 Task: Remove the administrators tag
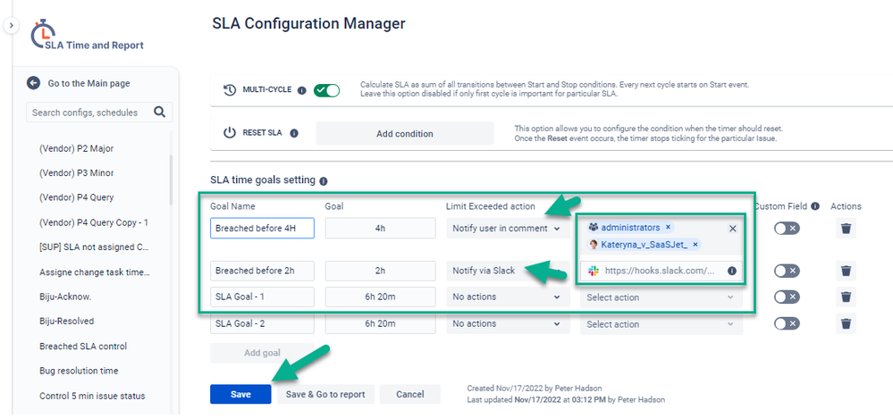tap(668, 228)
